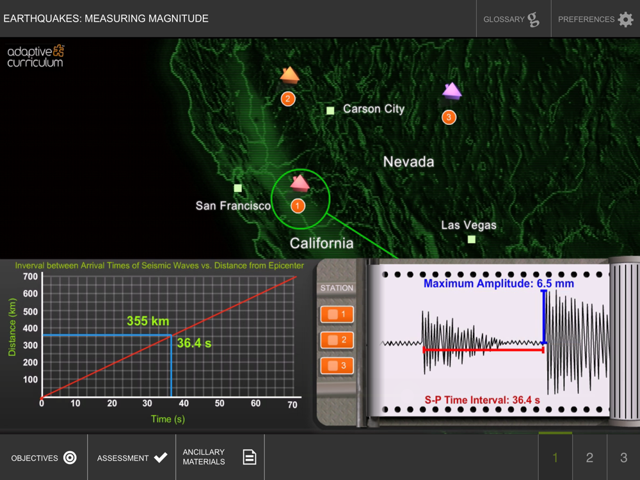
Task: Go to page 3
Action: tap(623, 458)
